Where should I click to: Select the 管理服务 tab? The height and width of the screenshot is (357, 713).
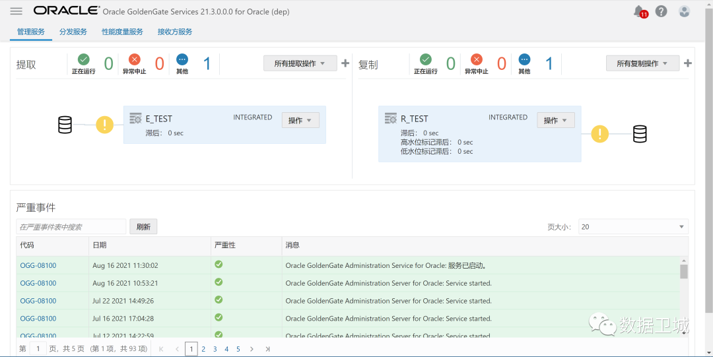click(31, 32)
